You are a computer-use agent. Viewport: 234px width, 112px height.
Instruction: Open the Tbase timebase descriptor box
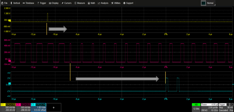tap(209, 107)
